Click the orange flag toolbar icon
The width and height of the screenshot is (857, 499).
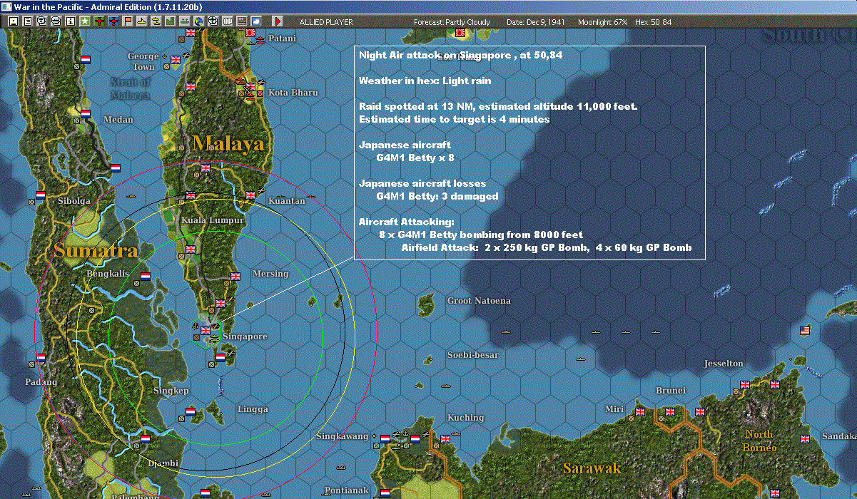128,21
